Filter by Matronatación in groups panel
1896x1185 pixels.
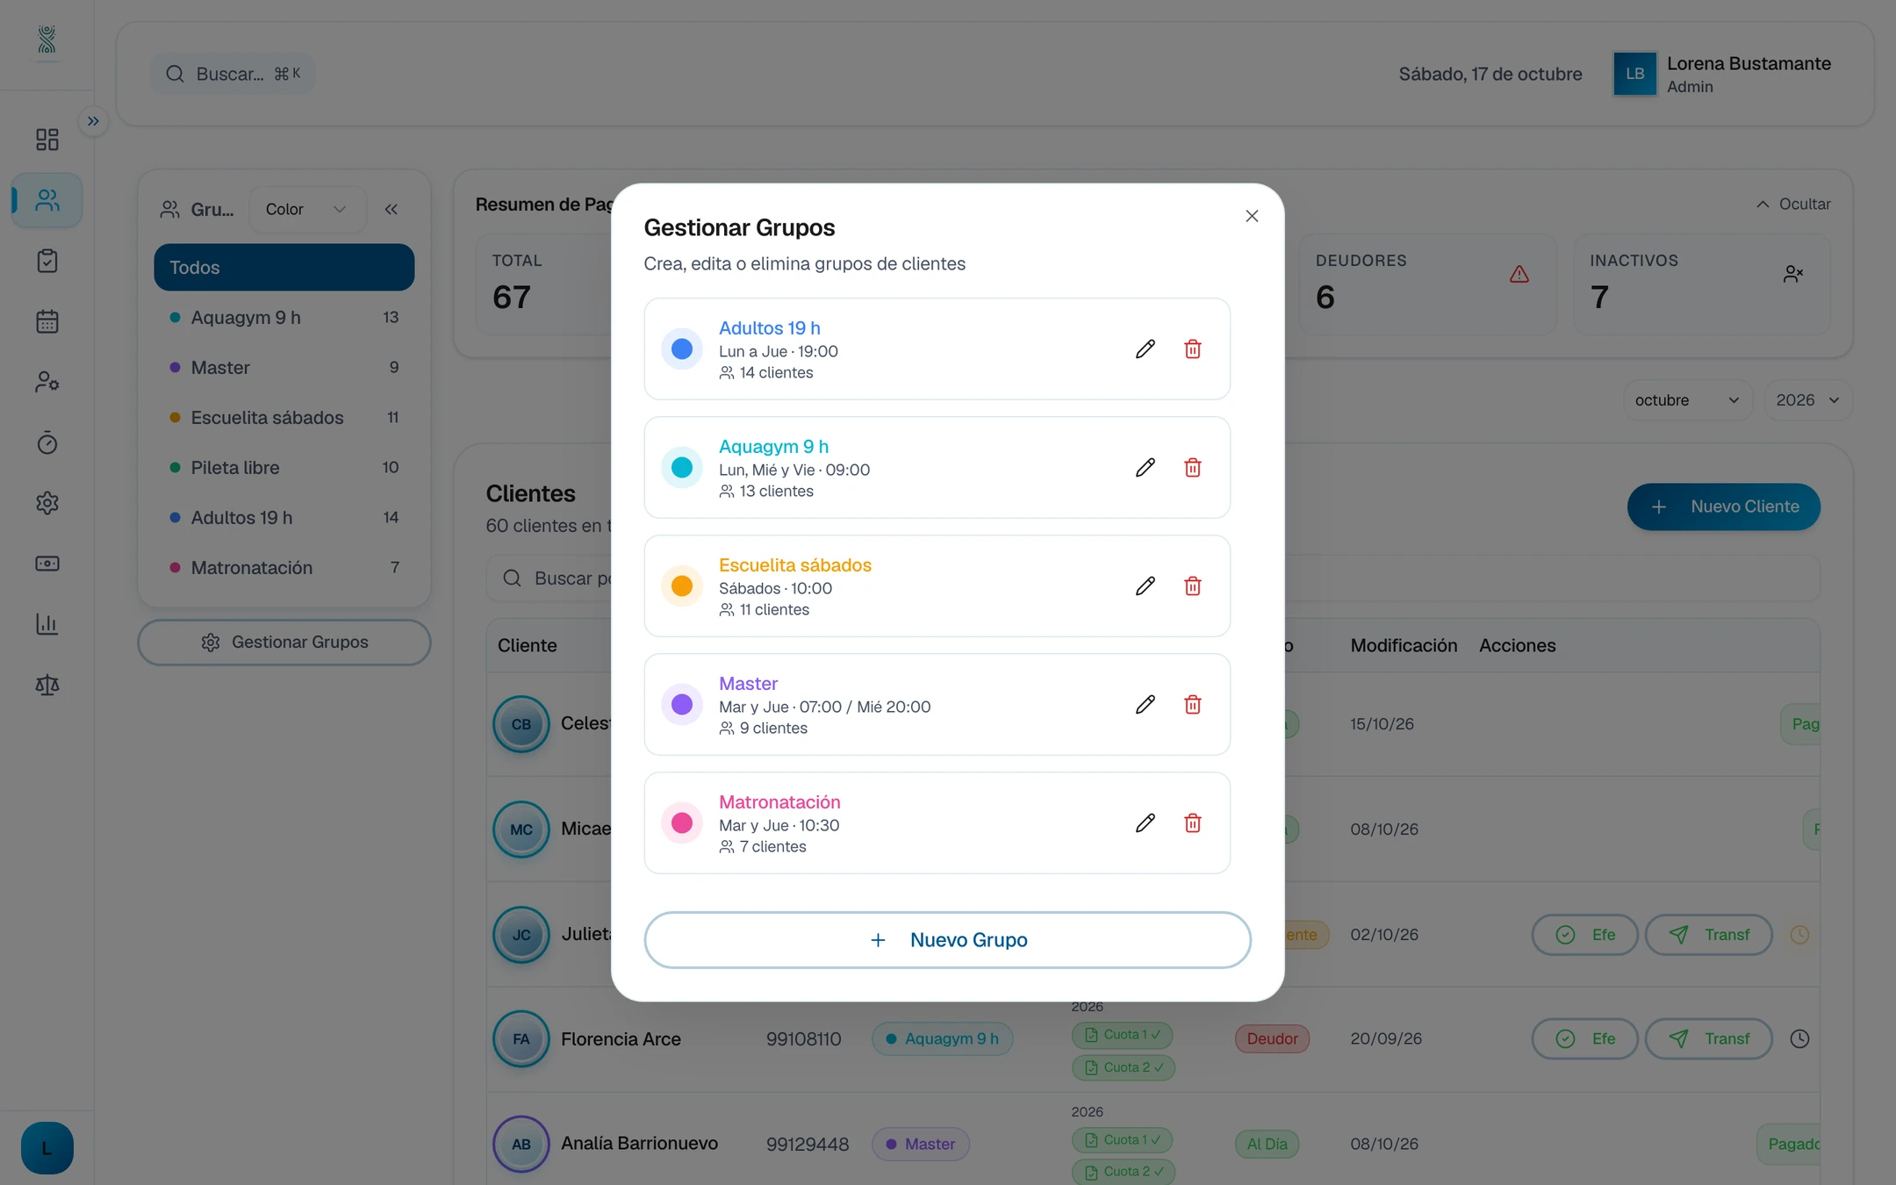click(284, 568)
